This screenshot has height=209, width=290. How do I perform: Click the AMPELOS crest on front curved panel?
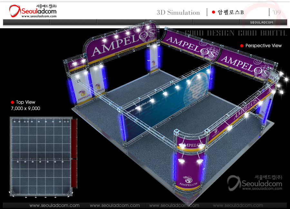pos(188,178)
